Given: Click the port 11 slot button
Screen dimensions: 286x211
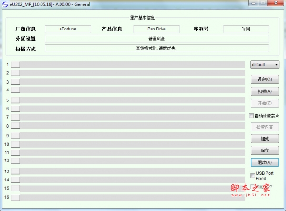Looking at the screenshot, I should click(x=16, y=152).
